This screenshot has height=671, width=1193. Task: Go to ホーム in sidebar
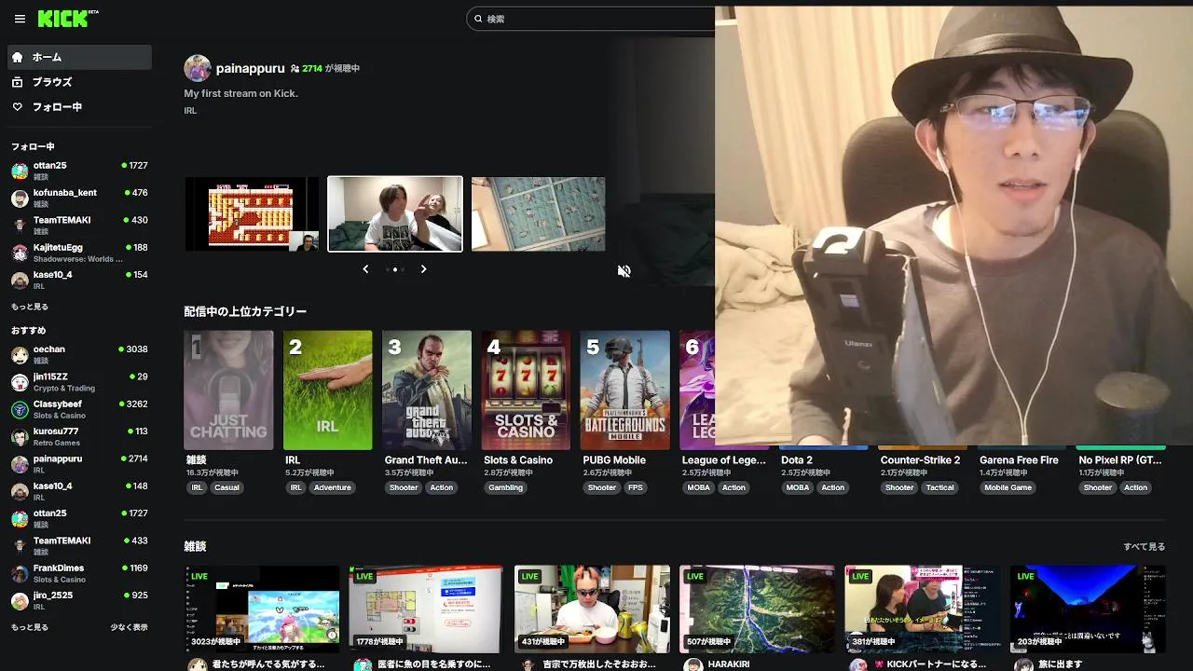click(79, 57)
